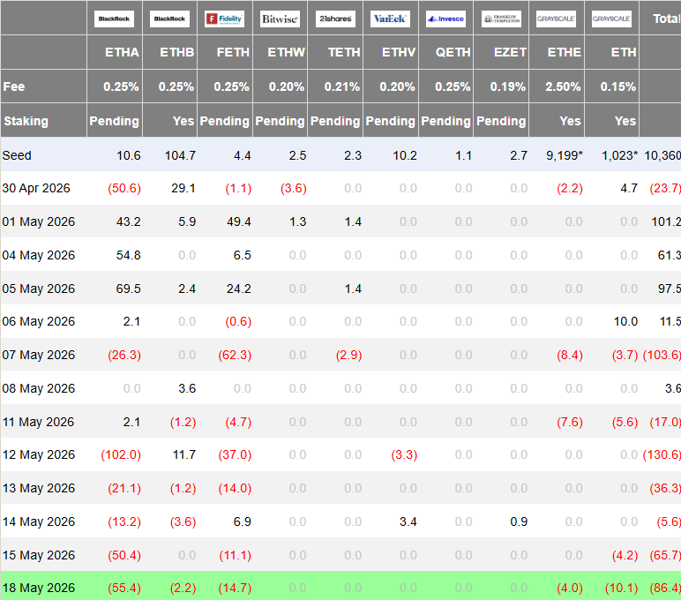Click FETH value (14.0) on 13 May

235,488
